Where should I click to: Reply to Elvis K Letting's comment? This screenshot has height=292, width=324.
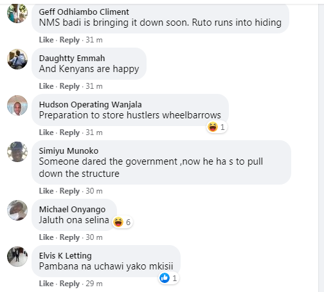pyautogui.click(x=69, y=284)
